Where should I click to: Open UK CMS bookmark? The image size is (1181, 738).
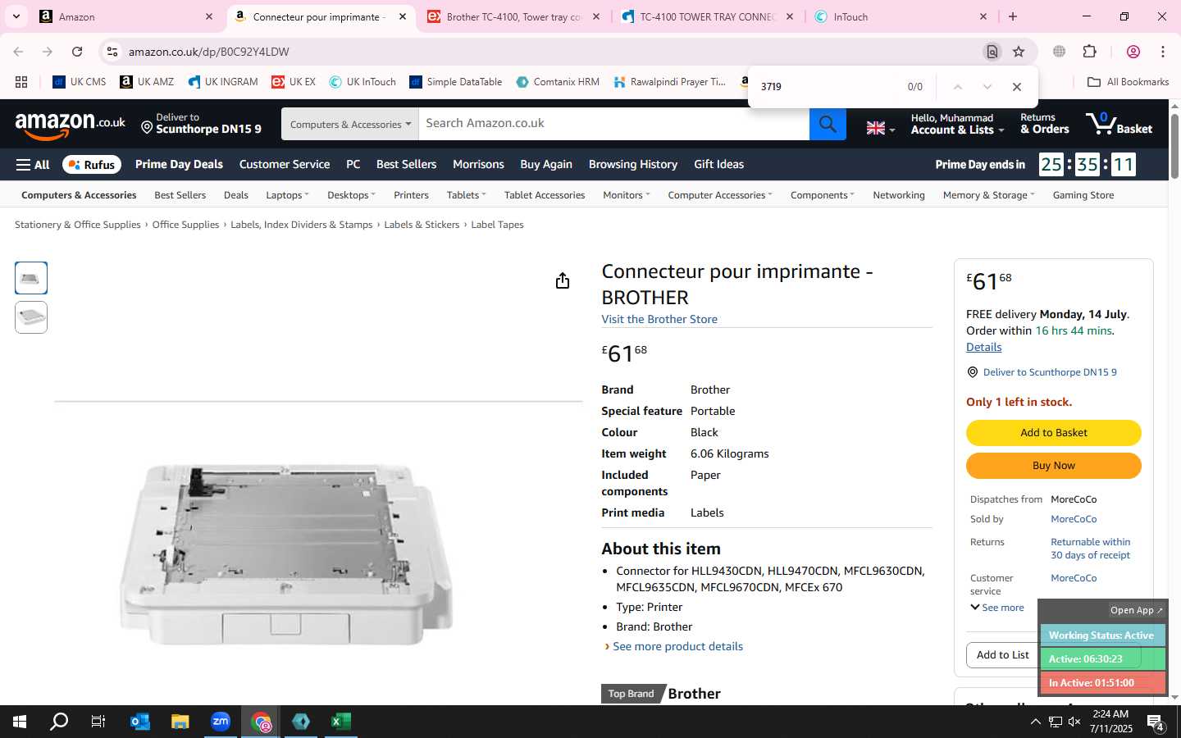point(80,82)
